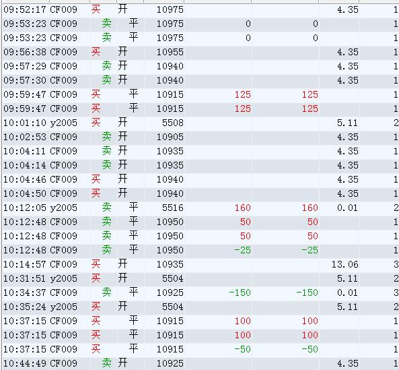Click the 09:57:29 CF009 sell row at 10940
The image size is (399, 370).
pyautogui.click(x=201, y=67)
